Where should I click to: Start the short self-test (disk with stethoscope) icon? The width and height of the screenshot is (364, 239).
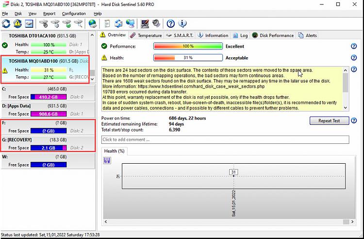click(44, 23)
